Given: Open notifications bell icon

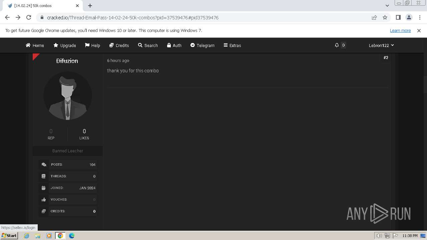Looking at the screenshot, I should (x=337, y=45).
